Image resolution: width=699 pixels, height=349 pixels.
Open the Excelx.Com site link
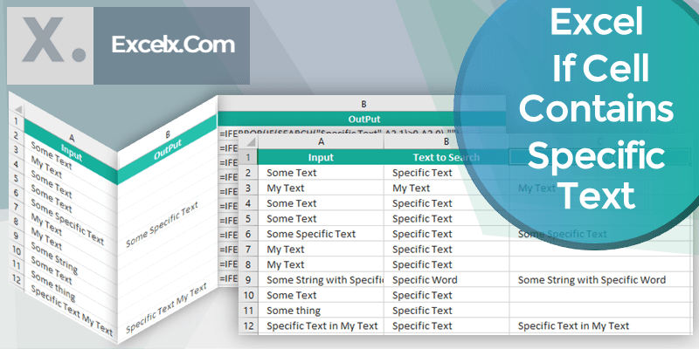(x=173, y=45)
